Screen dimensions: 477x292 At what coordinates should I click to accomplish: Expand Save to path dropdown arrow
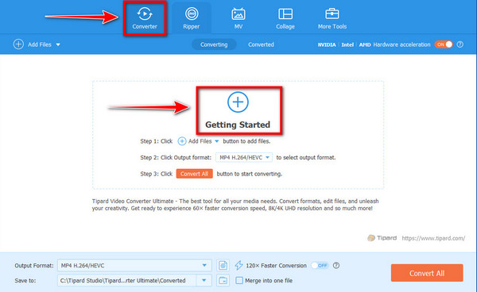204,280
